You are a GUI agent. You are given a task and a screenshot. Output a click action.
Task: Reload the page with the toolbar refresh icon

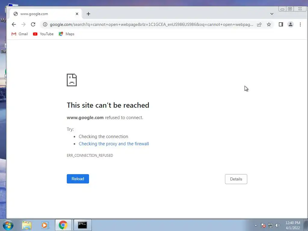click(33, 24)
